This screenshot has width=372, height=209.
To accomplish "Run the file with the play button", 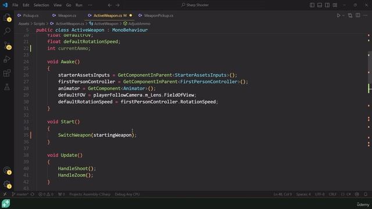I will [x=338, y=16].
